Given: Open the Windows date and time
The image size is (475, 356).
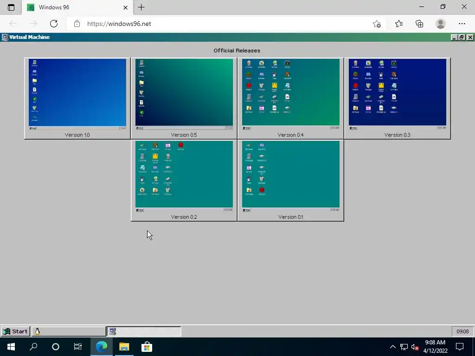Looking at the screenshot, I should coord(435,347).
